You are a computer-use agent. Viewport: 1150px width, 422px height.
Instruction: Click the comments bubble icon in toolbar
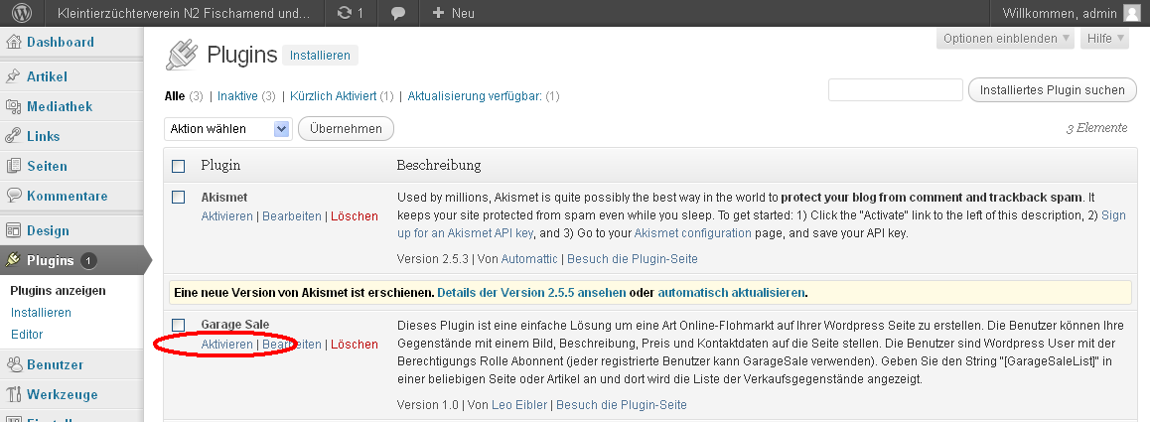397,14
